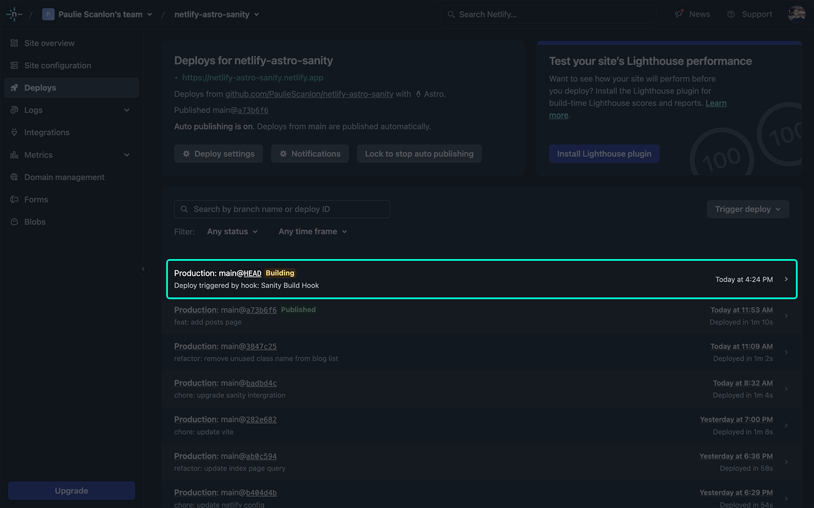This screenshot has width=814, height=508.
Task: Focus the Search Netlify field
Action: tap(548, 14)
